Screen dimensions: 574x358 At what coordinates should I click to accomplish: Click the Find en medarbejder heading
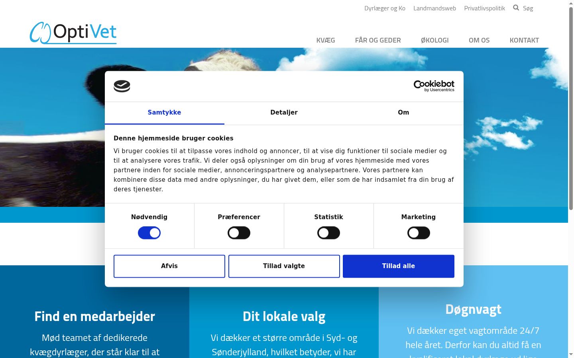point(94,316)
